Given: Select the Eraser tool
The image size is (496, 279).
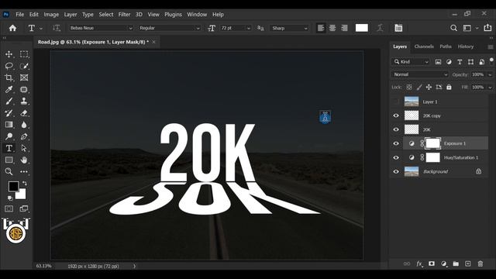Looking at the screenshot, I should 24,113.
